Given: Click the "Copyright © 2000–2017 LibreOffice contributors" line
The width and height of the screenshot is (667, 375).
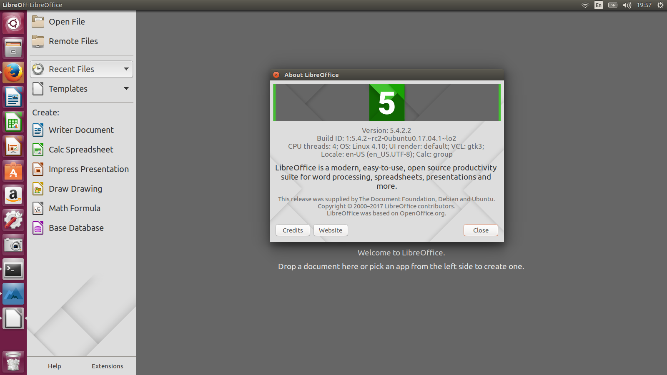Looking at the screenshot, I should click(x=386, y=206).
